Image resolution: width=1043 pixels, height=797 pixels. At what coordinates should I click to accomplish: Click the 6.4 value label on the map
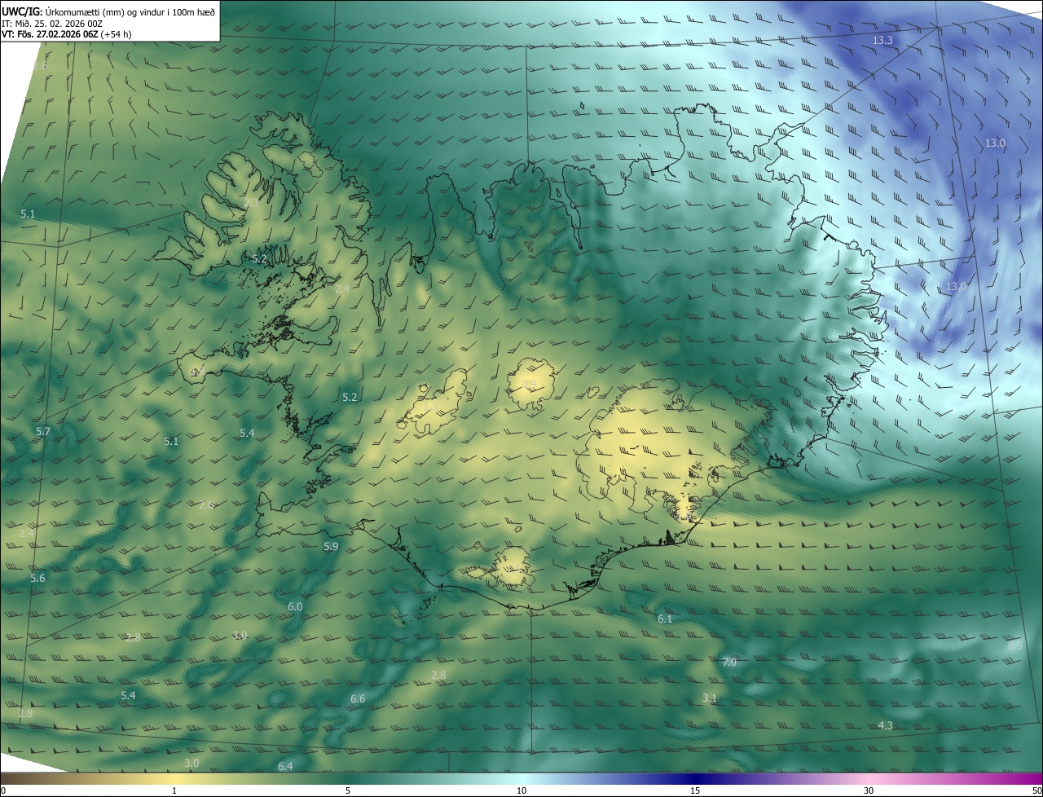pos(285,767)
